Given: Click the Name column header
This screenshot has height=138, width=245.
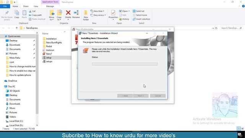Looking at the screenshot, I should click(x=45, y=33).
